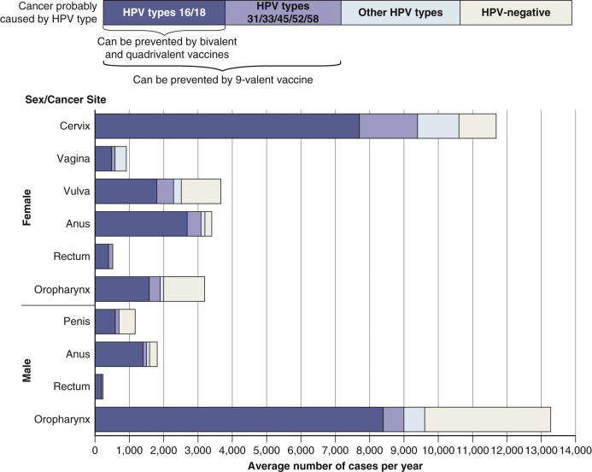Click the 'Average number of cases per year' axis title
This screenshot has height=472, width=592.
coord(334,466)
